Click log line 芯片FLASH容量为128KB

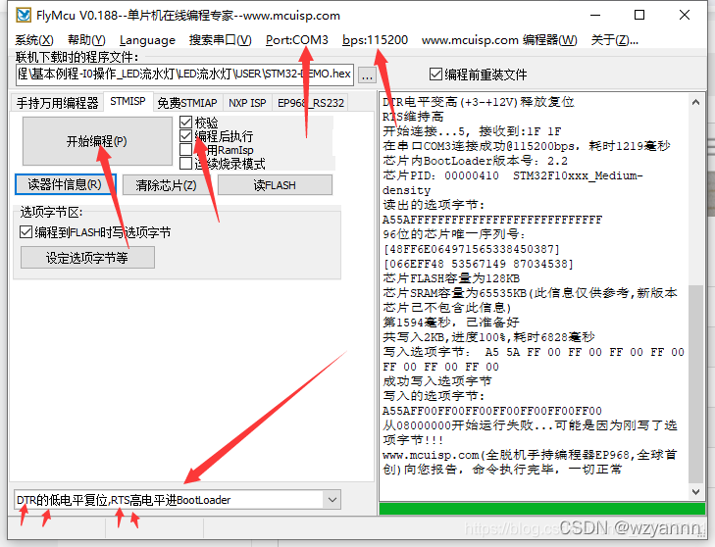coord(451,278)
